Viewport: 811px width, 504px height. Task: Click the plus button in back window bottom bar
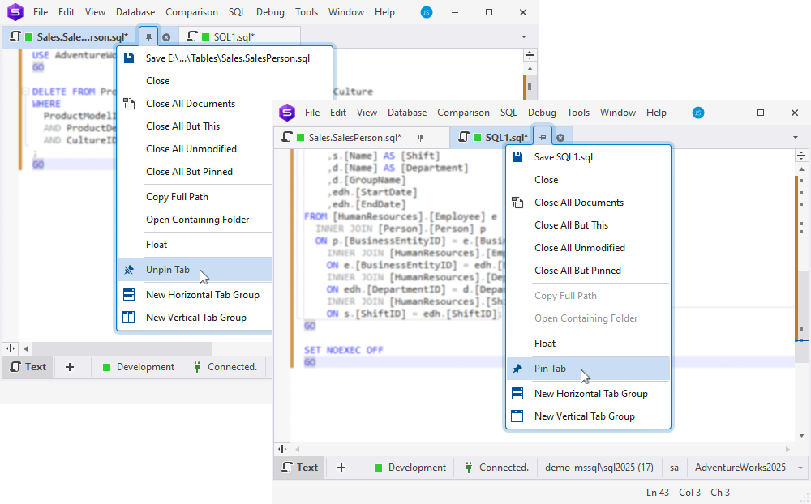(x=70, y=367)
